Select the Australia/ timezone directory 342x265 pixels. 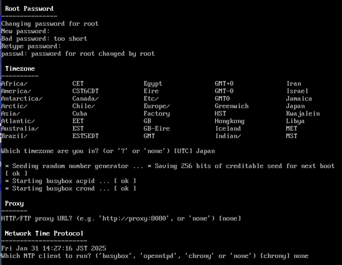click(x=20, y=128)
